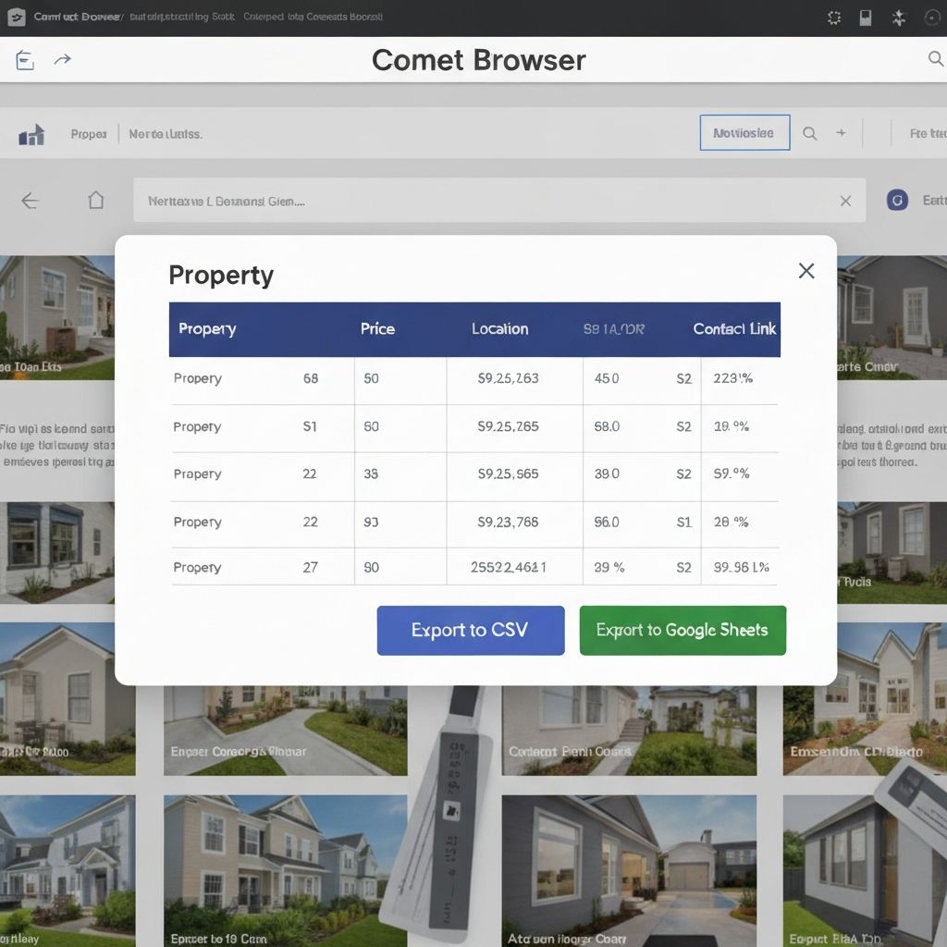The height and width of the screenshot is (947, 947).
Task: Click the outlined Movioslee button
Action: tap(744, 132)
